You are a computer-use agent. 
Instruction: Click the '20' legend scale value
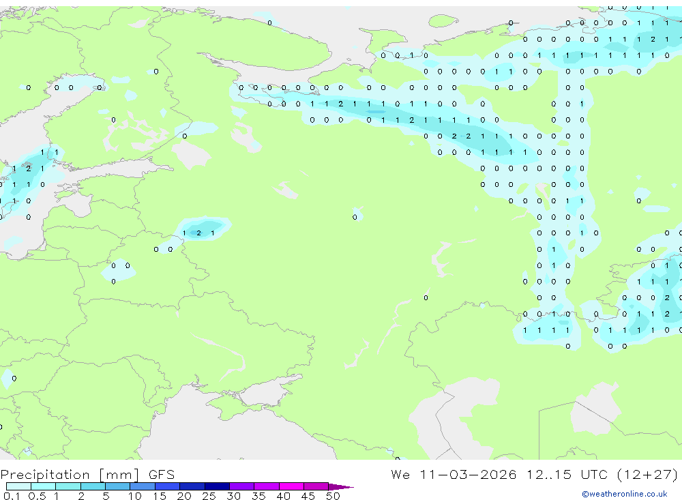184,496
